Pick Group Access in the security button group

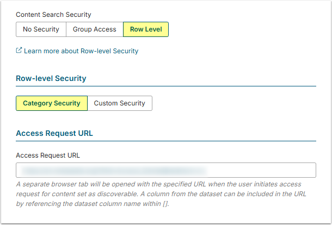click(94, 29)
